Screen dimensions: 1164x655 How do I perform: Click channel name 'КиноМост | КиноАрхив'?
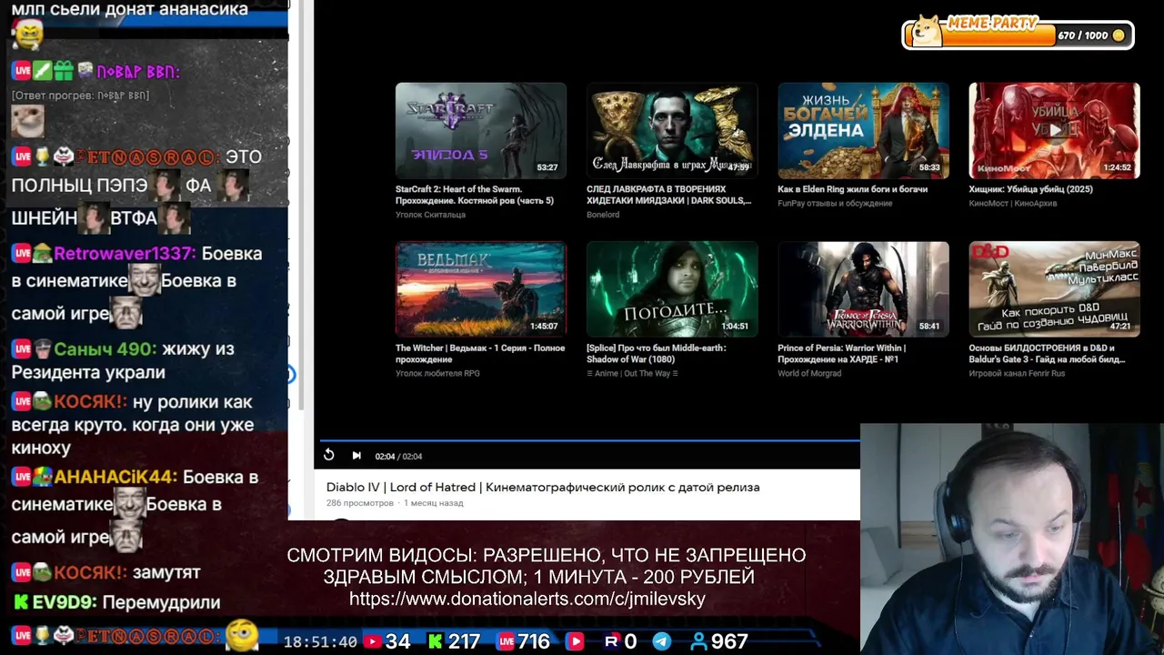[x=1013, y=203]
